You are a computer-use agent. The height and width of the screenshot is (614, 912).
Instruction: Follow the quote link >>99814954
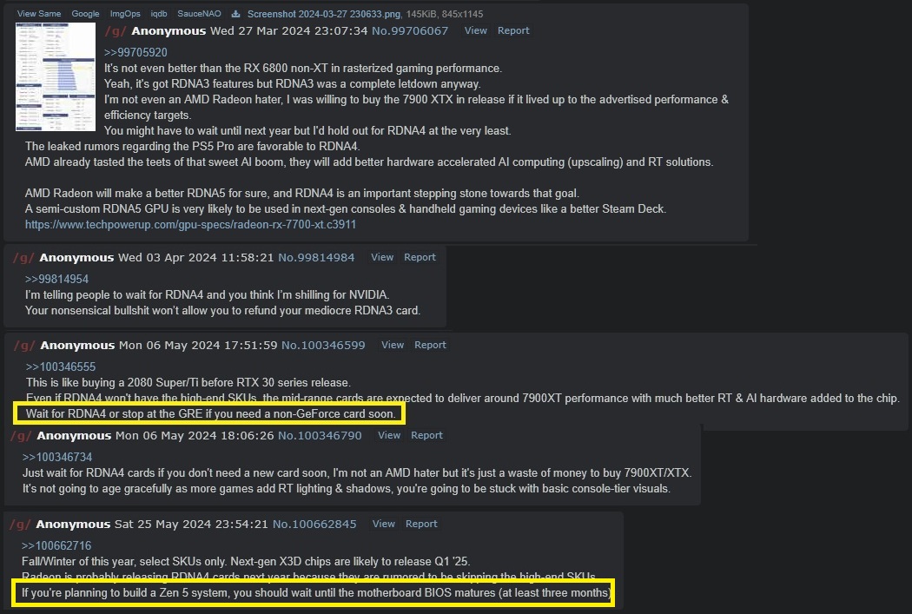(x=56, y=279)
